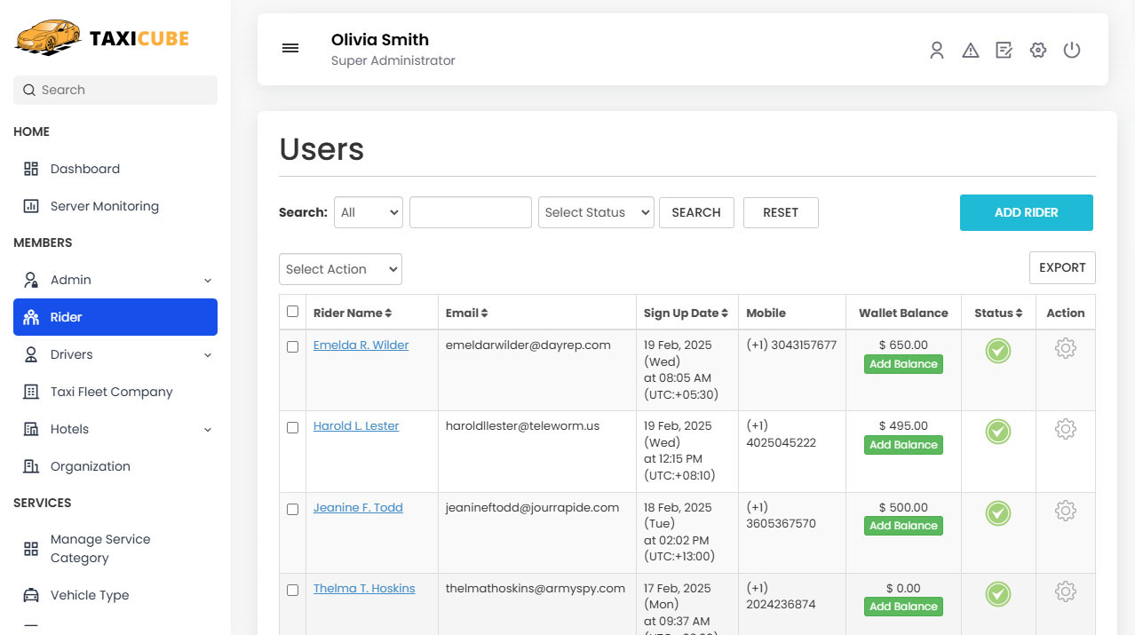Open the Select Status dropdown
This screenshot has width=1135, height=635.
pyautogui.click(x=595, y=212)
